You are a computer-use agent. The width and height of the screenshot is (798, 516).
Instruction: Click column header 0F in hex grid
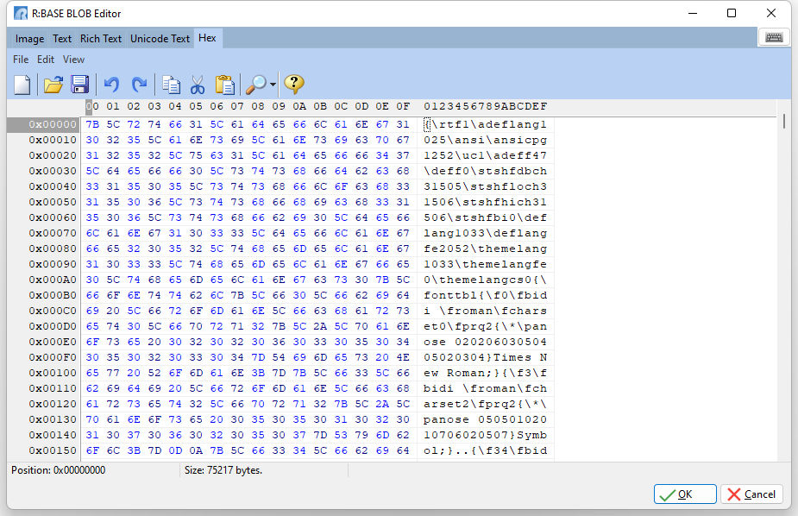403,106
